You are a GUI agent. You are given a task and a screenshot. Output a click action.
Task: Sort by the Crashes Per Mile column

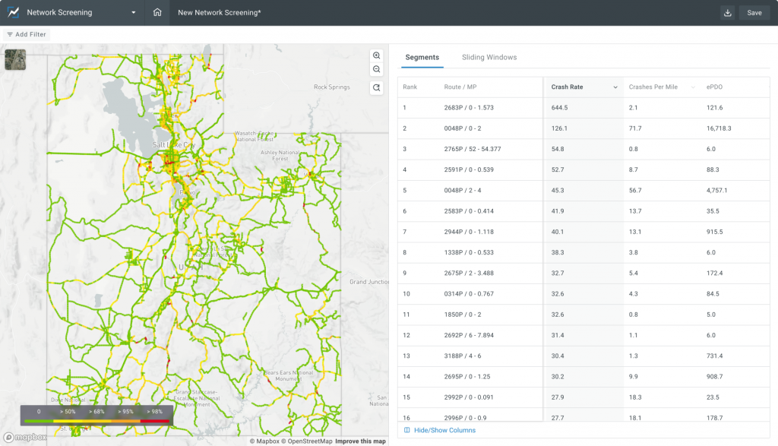coord(653,87)
